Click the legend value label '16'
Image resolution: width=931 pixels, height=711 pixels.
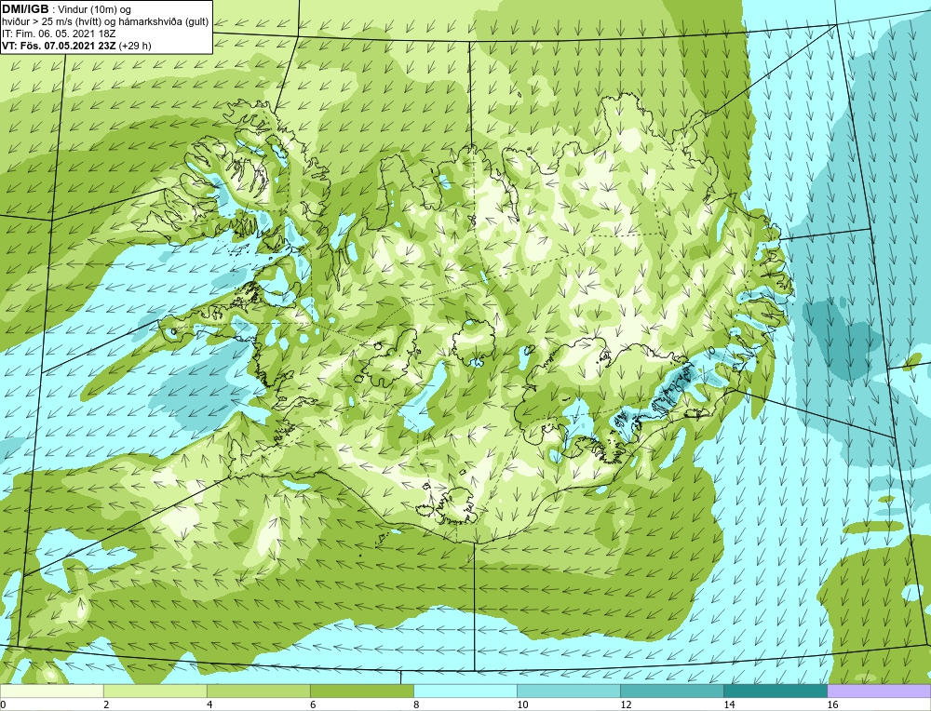pos(831,704)
